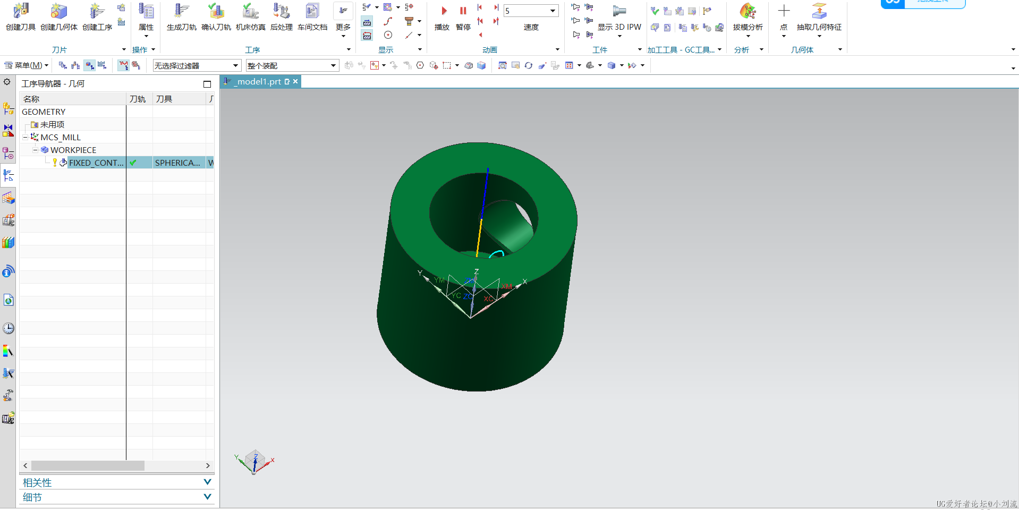This screenshot has width=1019, height=510.
Task: Open navigator settings gear icon
Action: click(x=7, y=82)
